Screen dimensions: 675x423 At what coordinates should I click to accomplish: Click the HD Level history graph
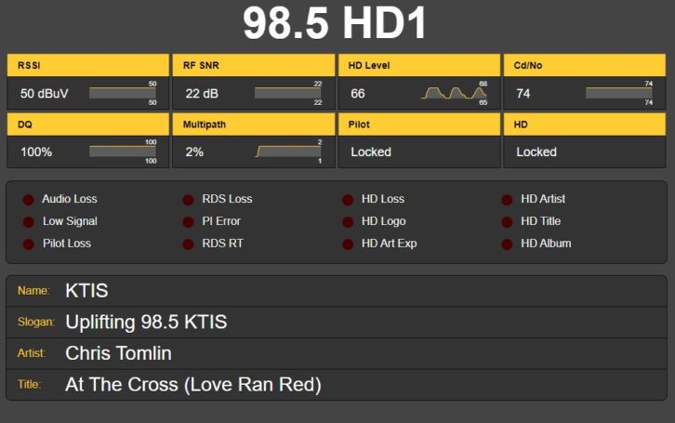tap(454, 93)
